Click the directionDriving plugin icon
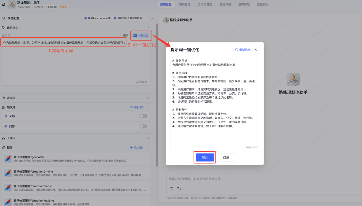 (x=8, y=173)
